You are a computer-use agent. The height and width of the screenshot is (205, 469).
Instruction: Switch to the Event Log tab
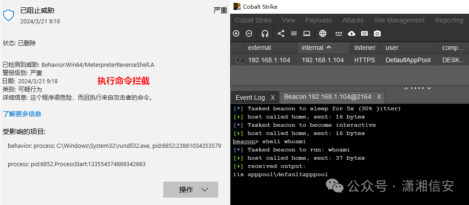250,97
